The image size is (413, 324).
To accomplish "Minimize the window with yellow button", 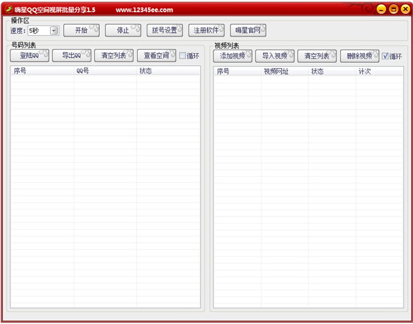I will click(381, 10).
